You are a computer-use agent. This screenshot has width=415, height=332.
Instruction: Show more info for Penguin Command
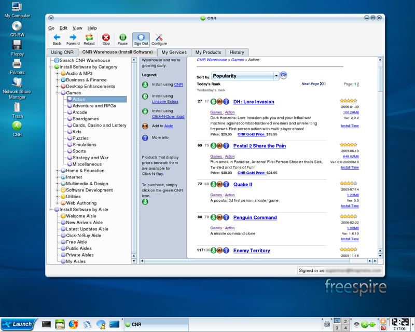[x=226, y=217]
